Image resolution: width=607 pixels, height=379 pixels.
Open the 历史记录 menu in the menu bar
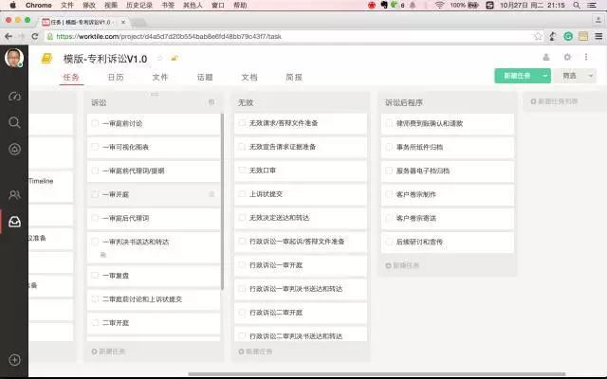(x=139, y=6)
